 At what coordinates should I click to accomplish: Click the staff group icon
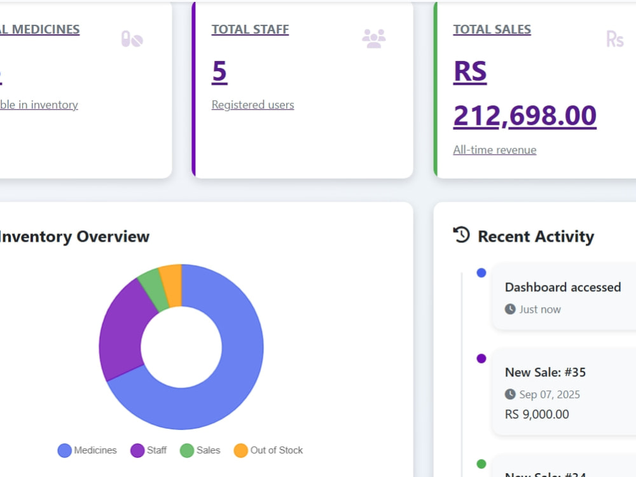pos(373,39)
